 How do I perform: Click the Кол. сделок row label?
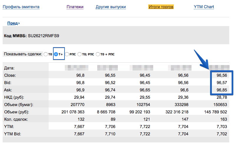[x=16, y=120]
